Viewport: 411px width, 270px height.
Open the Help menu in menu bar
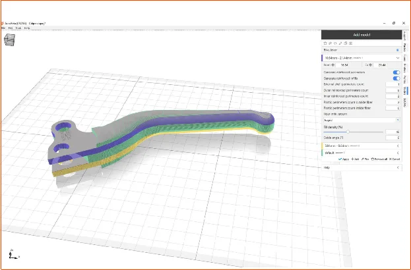point(27,28)
